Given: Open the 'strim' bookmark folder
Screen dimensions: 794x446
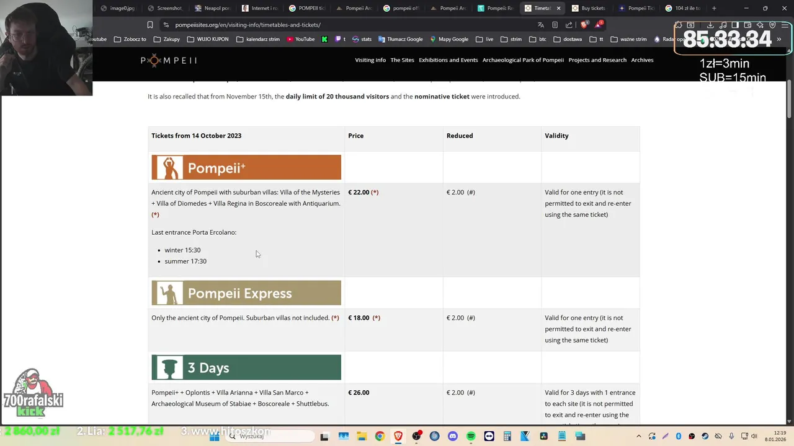Looking at the screenshot, I should pos(511,39).
